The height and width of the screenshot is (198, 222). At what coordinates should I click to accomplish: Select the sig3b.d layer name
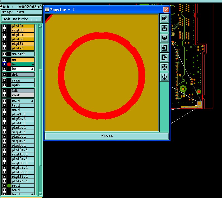(23, 119)
